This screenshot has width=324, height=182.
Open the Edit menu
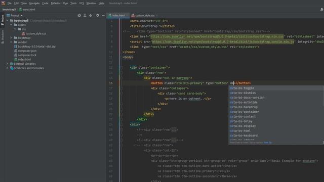tap(16, 4)
